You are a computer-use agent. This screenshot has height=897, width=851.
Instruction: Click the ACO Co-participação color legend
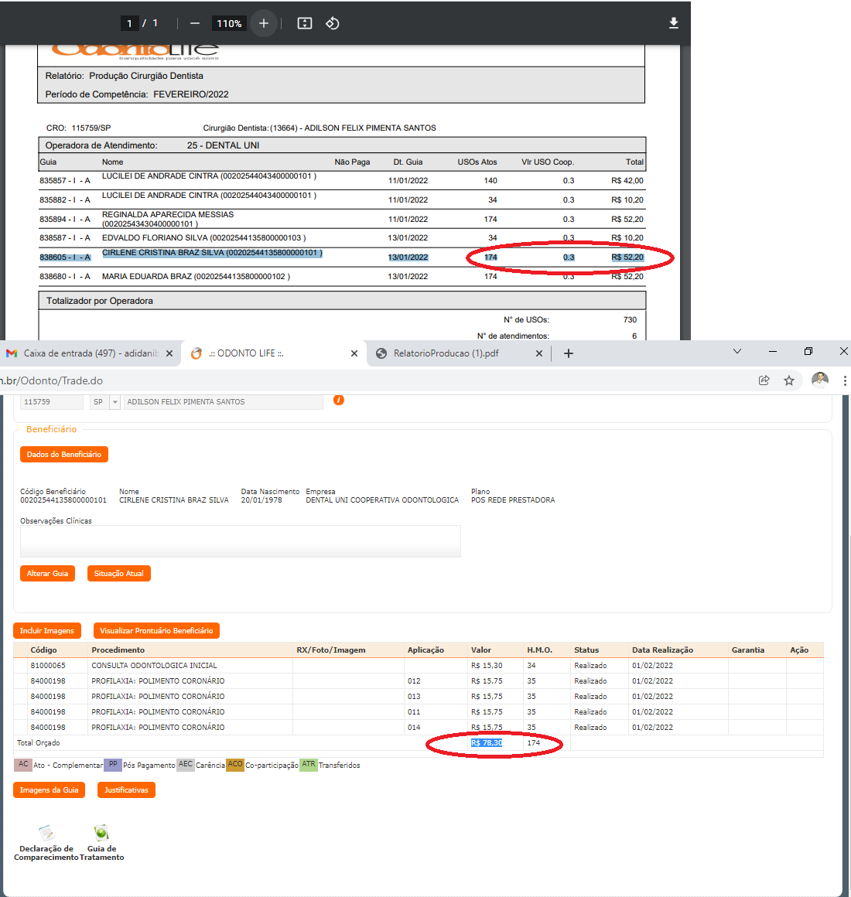235,765
